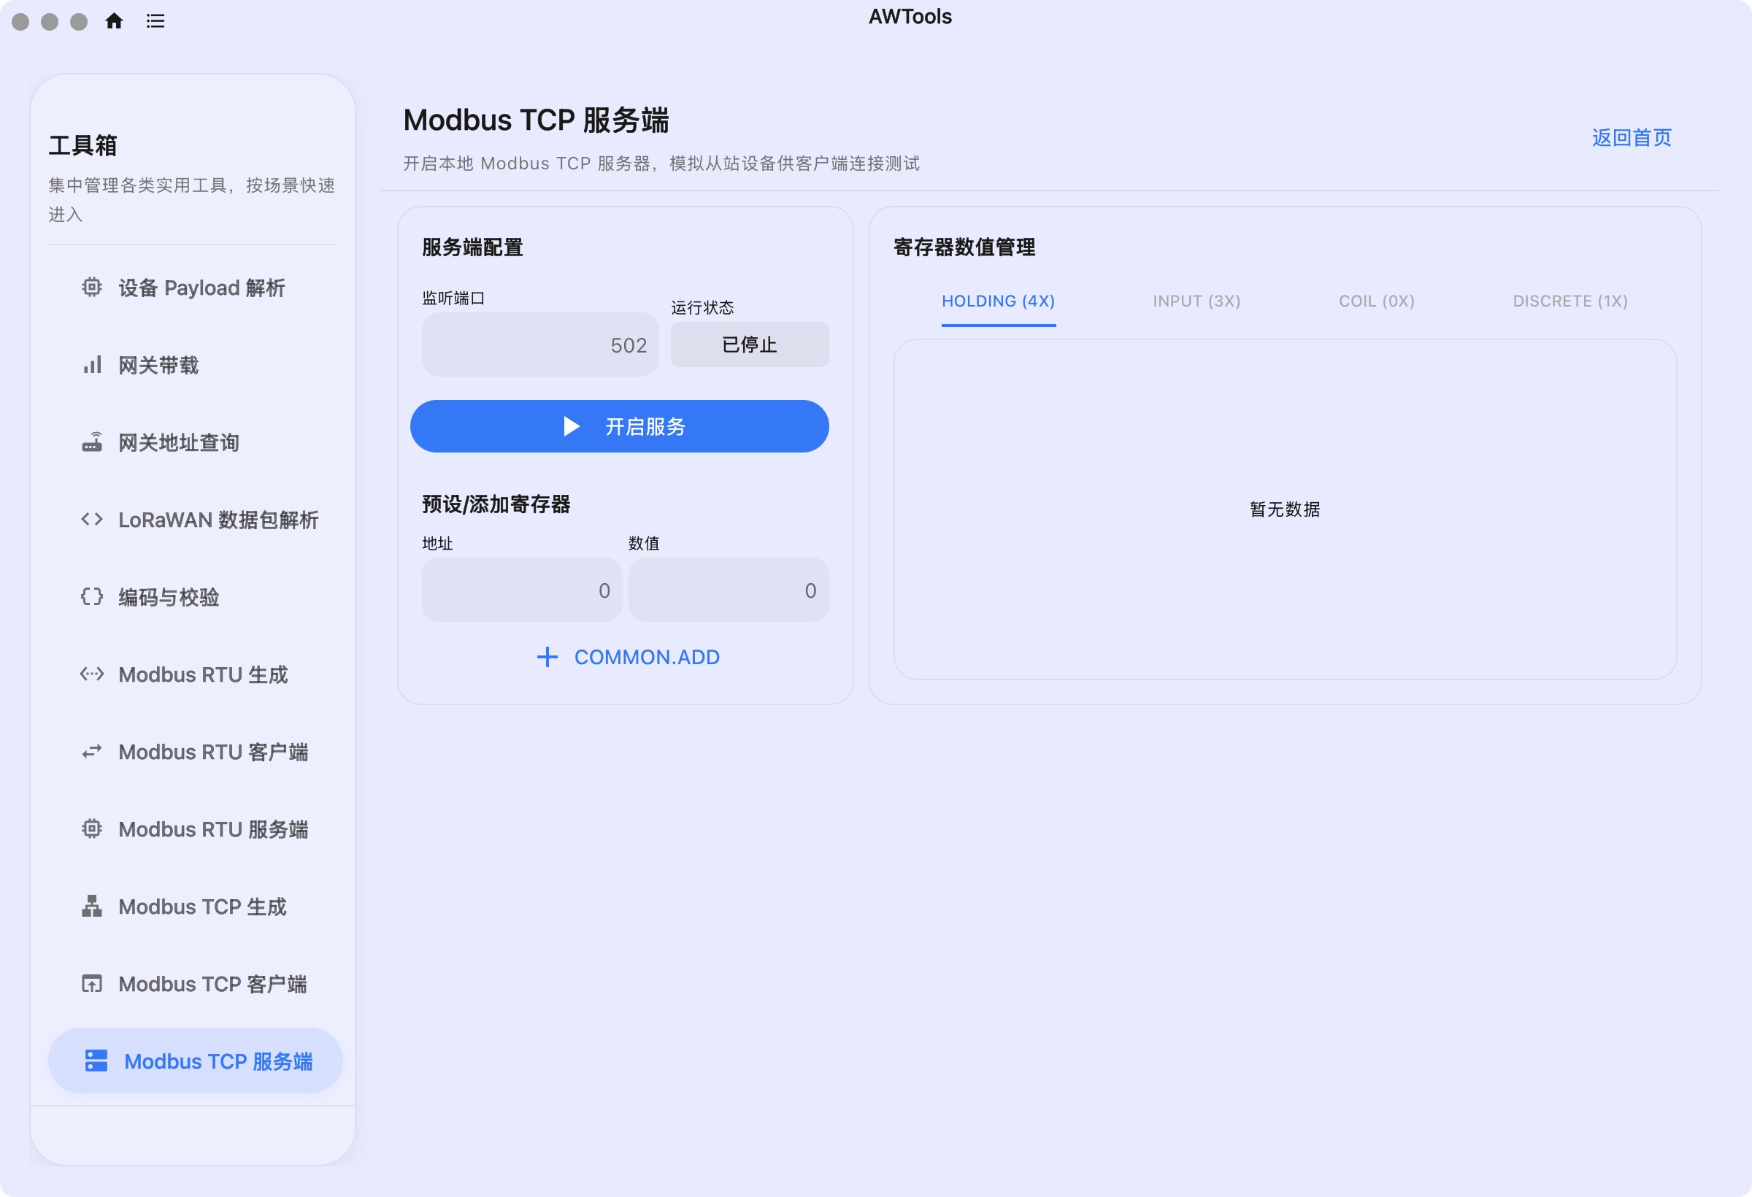Select LoRaWAN 数据包解析 in sidebar
Viewport: 1752px width, 1197px height.
[x=195, y=520]
